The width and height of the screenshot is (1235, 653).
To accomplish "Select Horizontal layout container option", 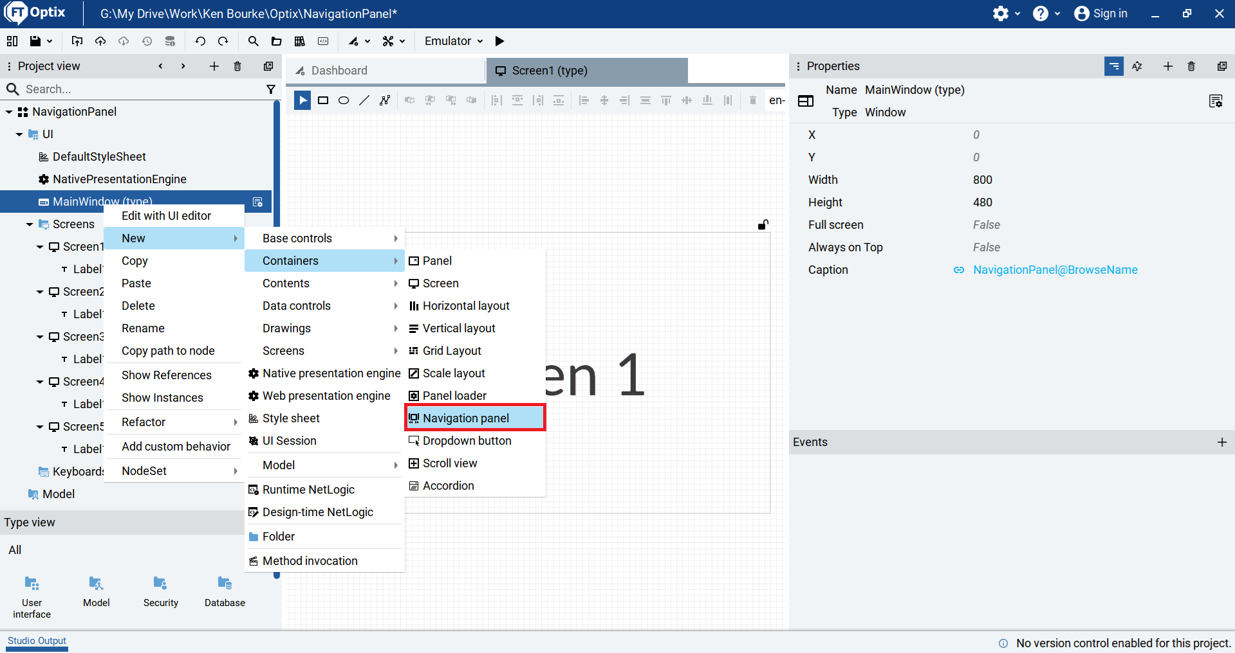I will coord(475,306).
